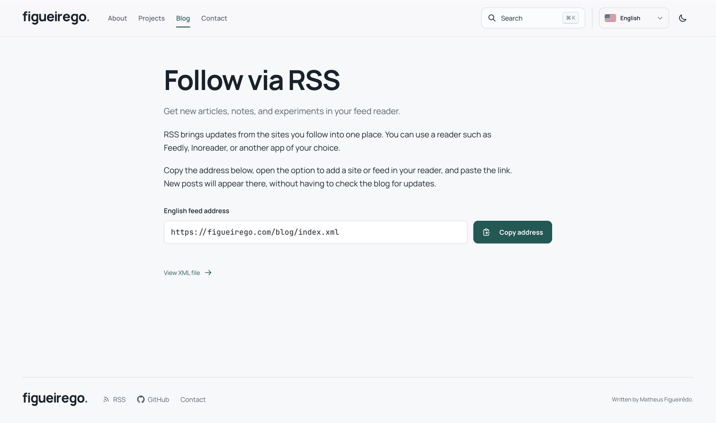Screen dimensions: 716x423
Task: Go to the Projects page
Action: (152, 18)
